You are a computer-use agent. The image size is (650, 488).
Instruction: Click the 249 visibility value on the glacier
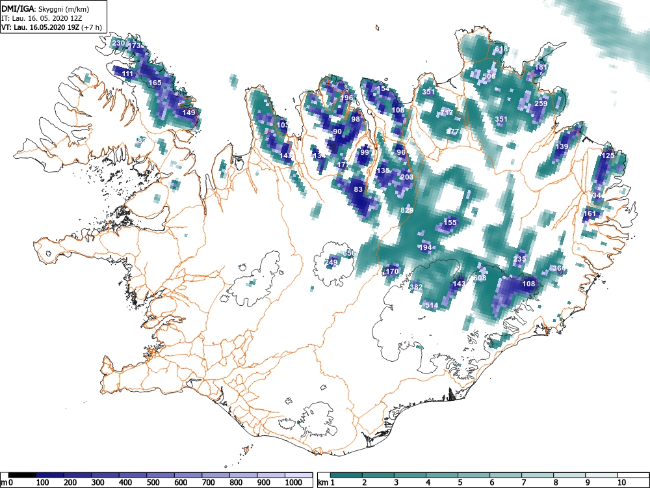tap(331, 262)
